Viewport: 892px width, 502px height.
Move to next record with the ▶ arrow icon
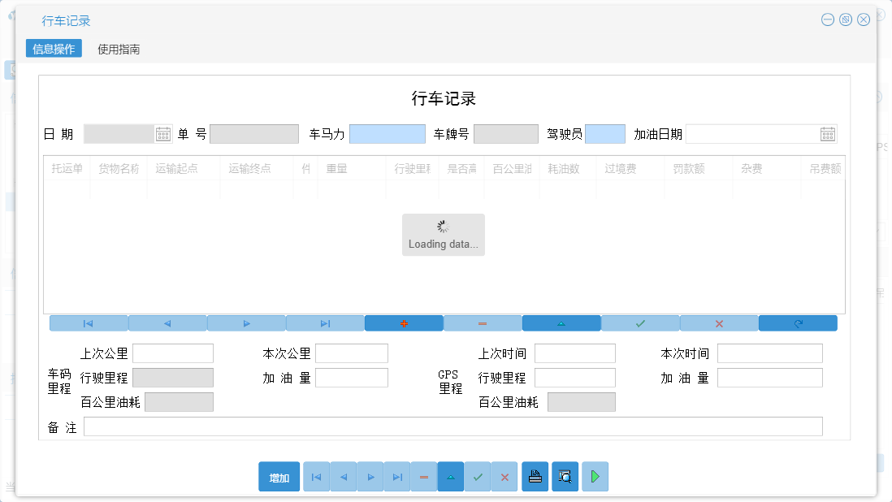[246, 322]
